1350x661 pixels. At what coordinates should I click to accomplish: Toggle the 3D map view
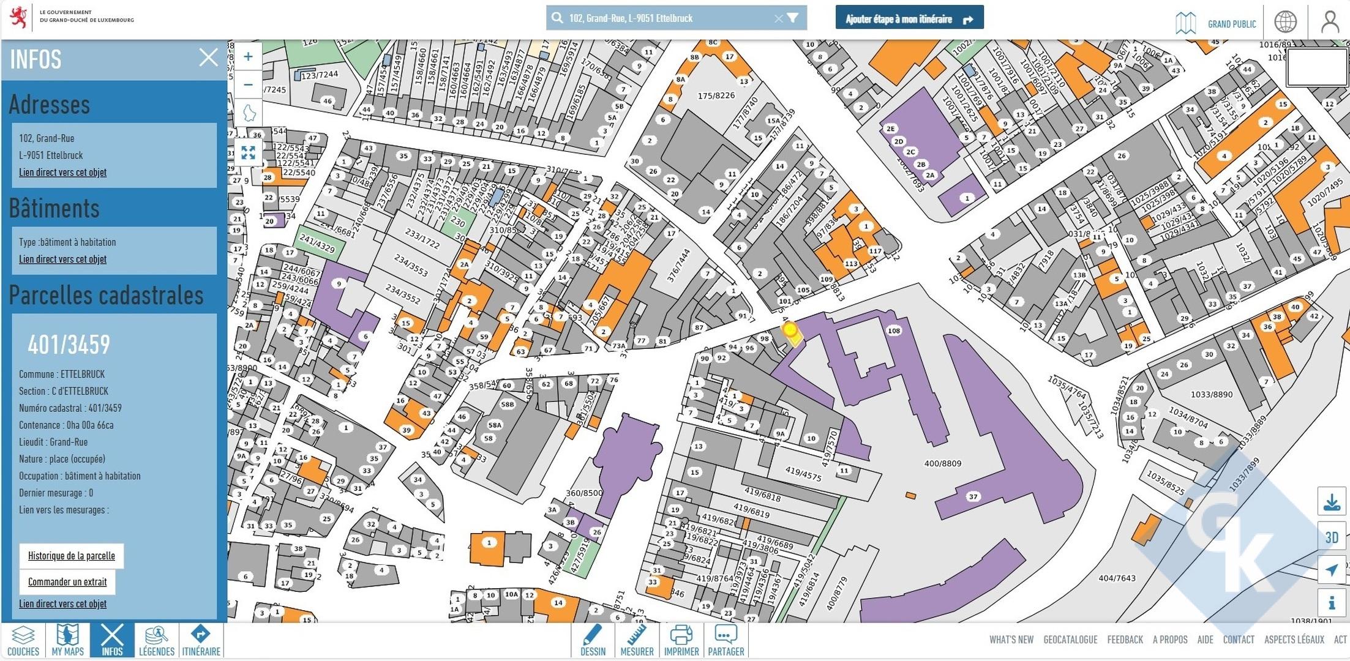pos(1332,537)
